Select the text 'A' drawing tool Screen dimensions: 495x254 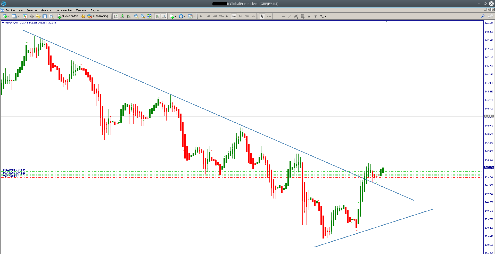point(309,16)
